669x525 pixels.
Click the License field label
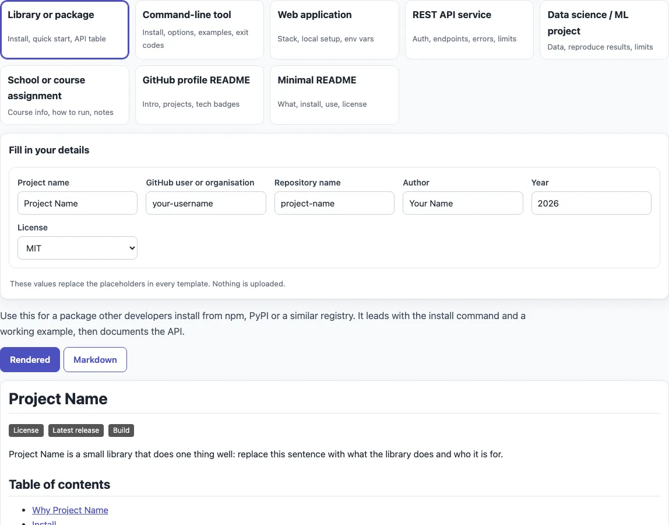tap(33, 228)
